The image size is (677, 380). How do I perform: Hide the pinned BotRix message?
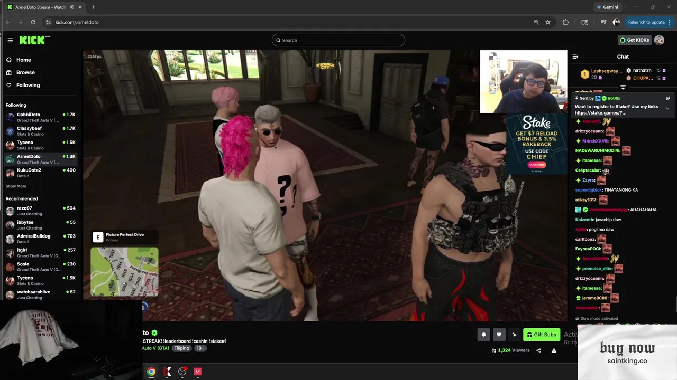pos(667,98)
